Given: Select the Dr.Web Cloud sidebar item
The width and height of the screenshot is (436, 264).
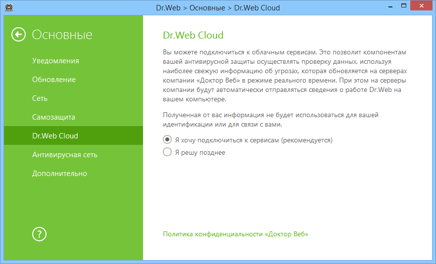Looking at the screenshot, I should (55, 136).
